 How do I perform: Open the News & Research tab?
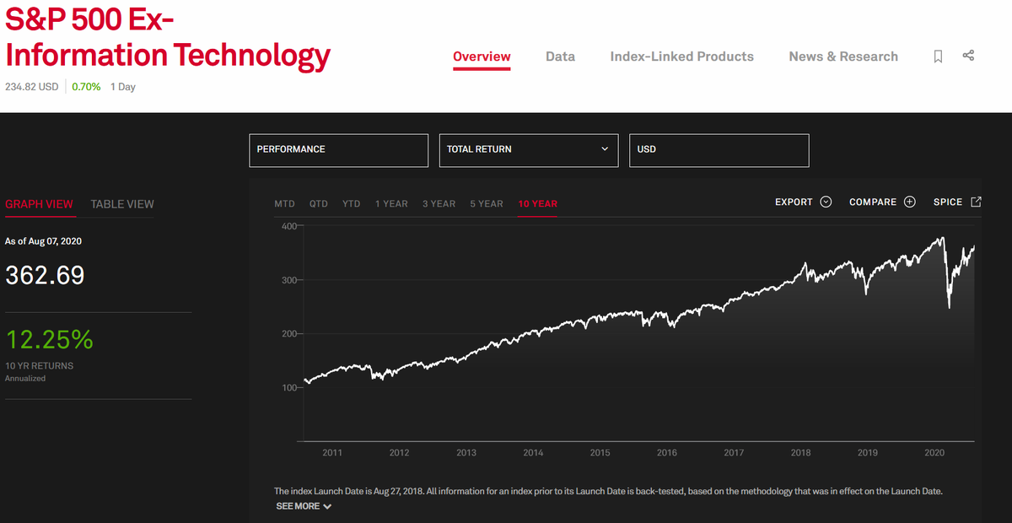tap(843, 57)
